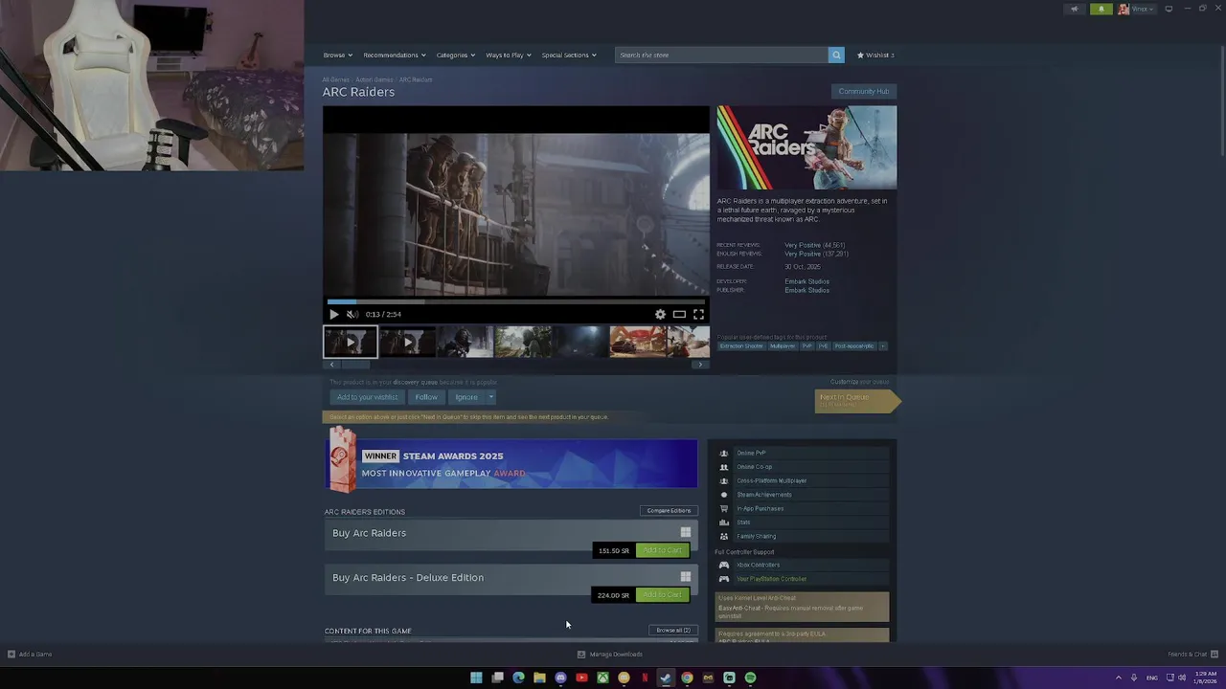Viewport: 1226px width, 689px height.
Task: Open the Vinox account dropdown
Action: coord(1137,9)
